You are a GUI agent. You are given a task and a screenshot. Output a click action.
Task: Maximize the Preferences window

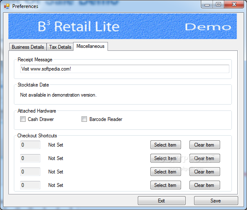pyautogui.click(x=218, y=5)
